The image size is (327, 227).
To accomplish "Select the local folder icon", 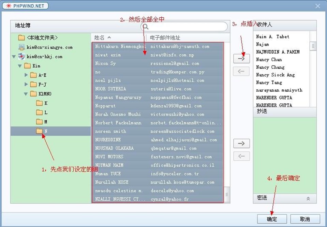I will pos(21,37).
